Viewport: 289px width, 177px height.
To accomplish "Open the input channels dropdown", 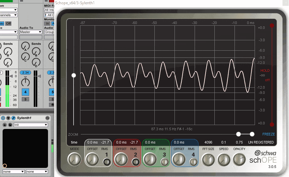I will tap(9, 15).
